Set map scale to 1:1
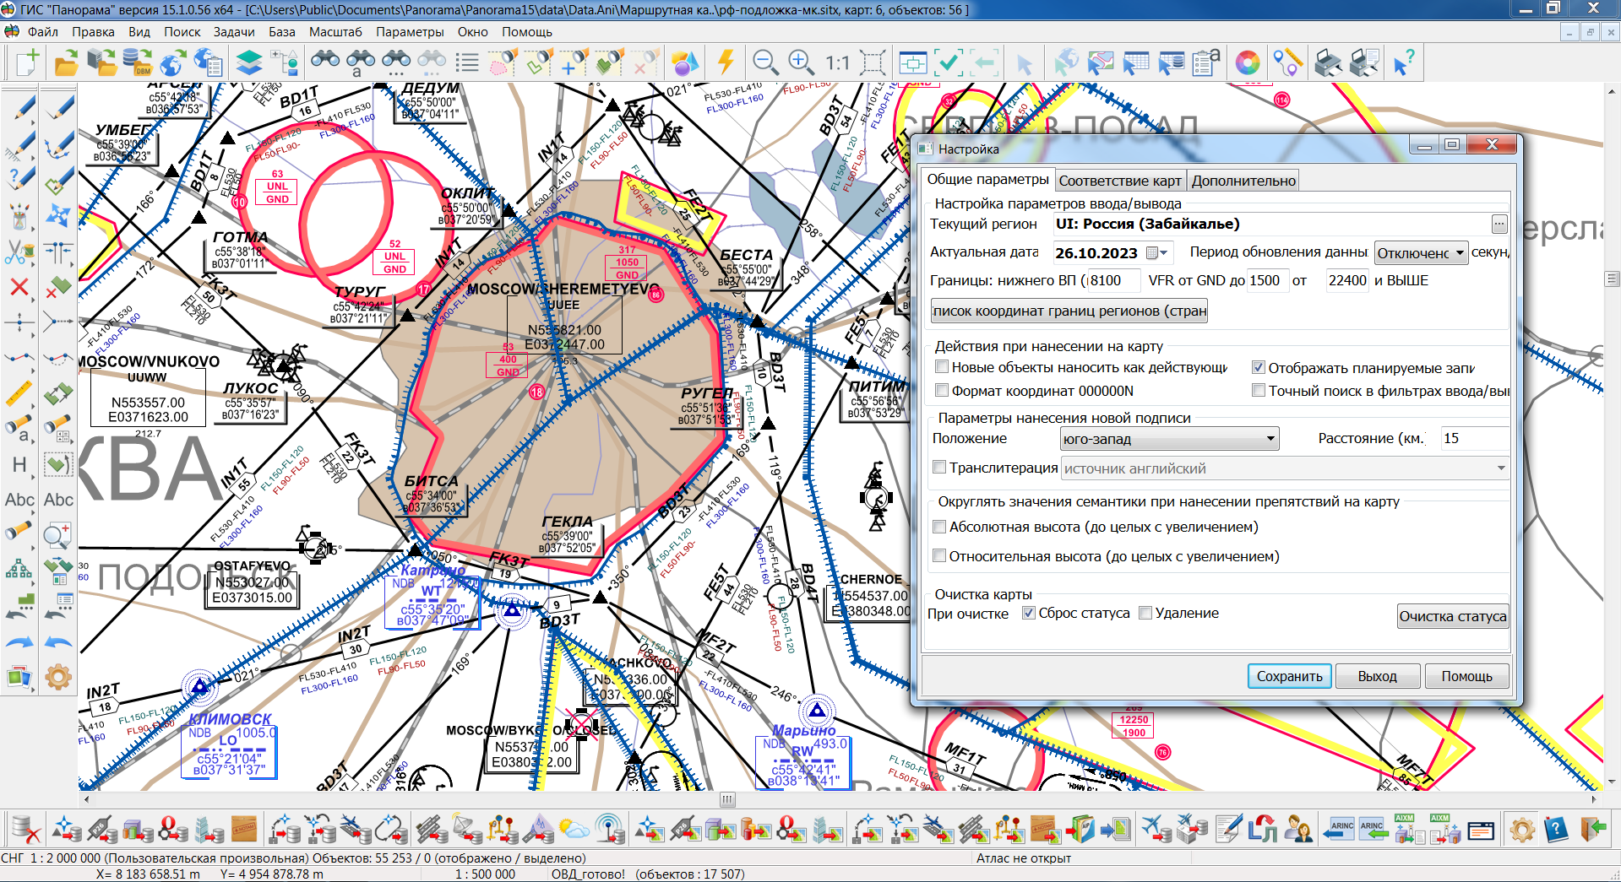1621x882 pixels. (837, 62)
